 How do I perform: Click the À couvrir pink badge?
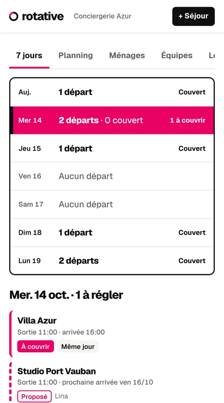[x=36, y=346]
